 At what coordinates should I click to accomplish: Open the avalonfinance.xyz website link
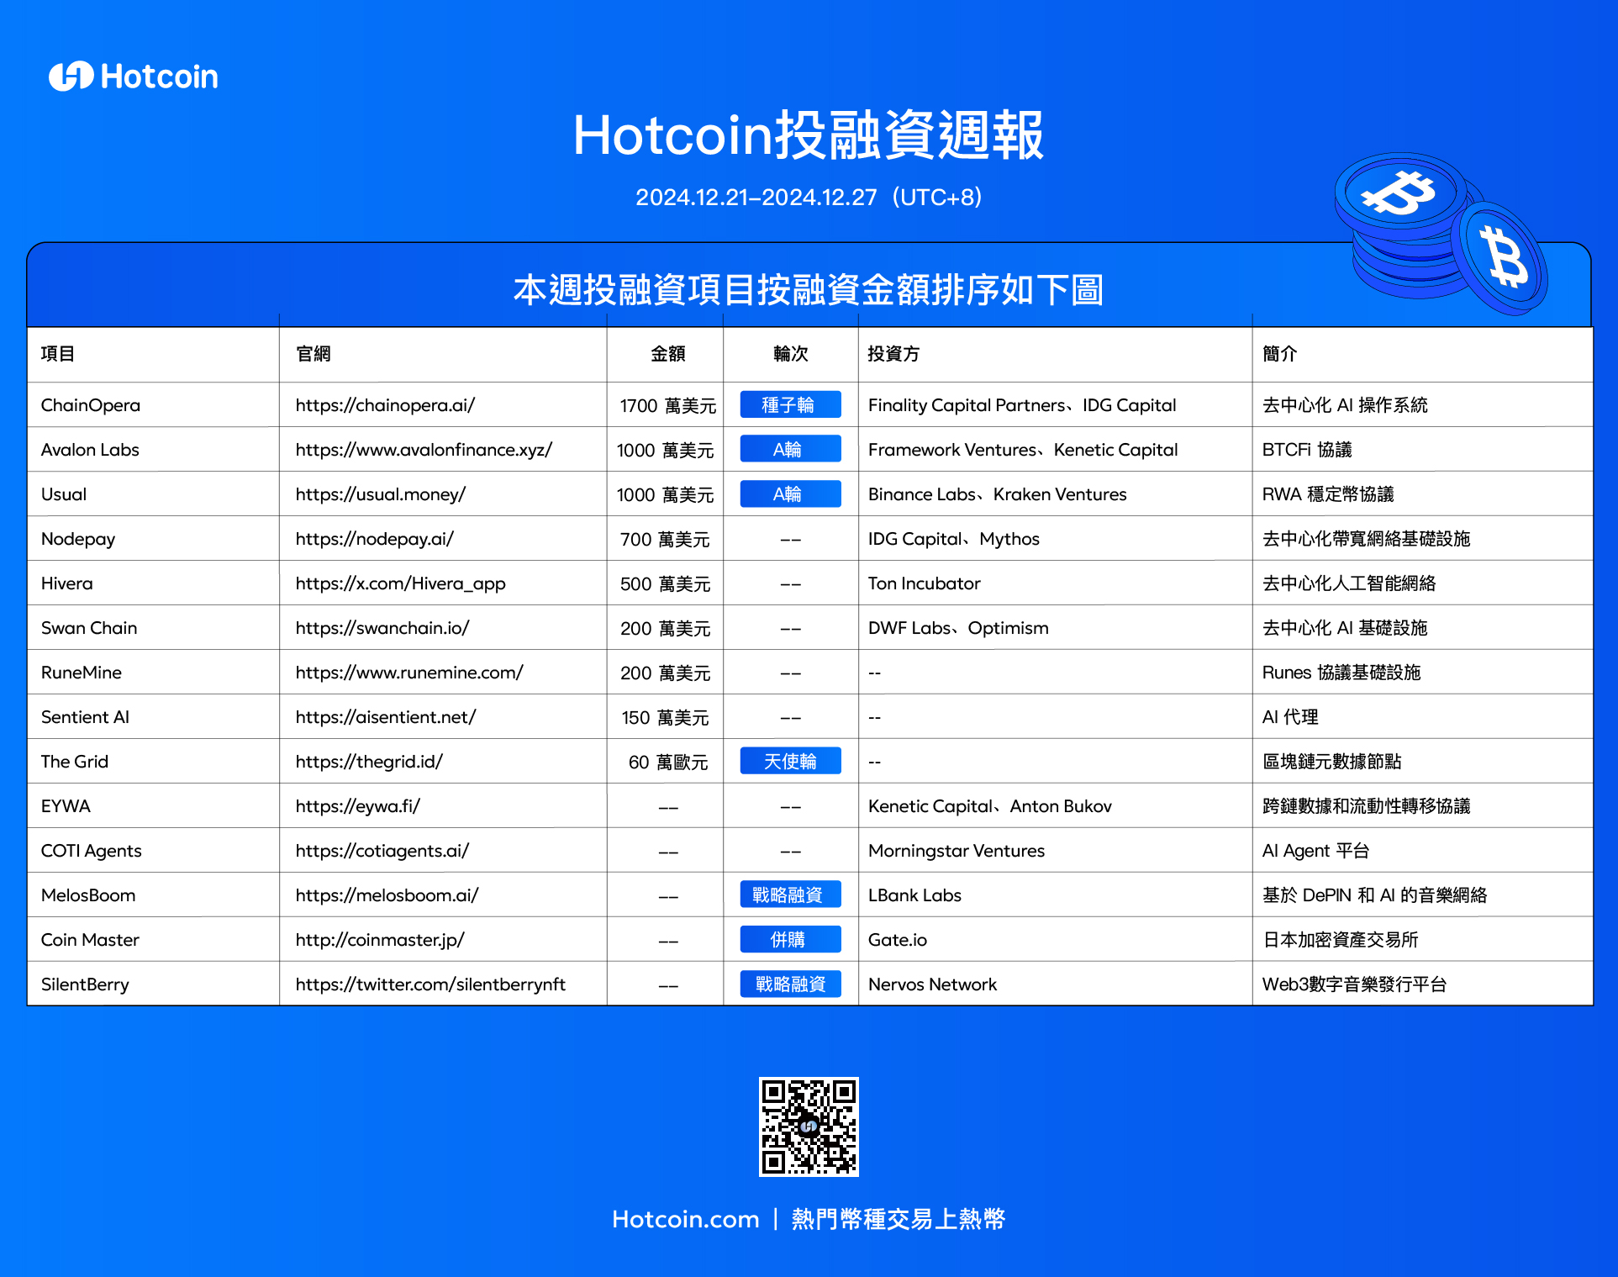coord(424,450)
